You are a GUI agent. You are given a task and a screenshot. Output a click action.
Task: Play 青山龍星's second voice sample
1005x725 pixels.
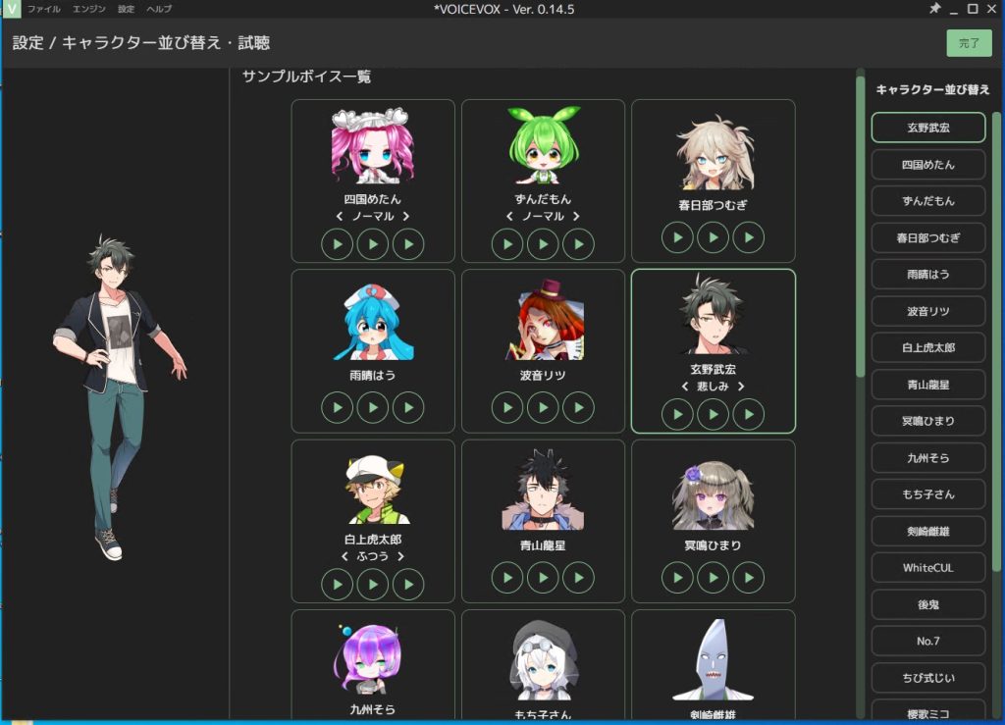(x=543, y=578)
